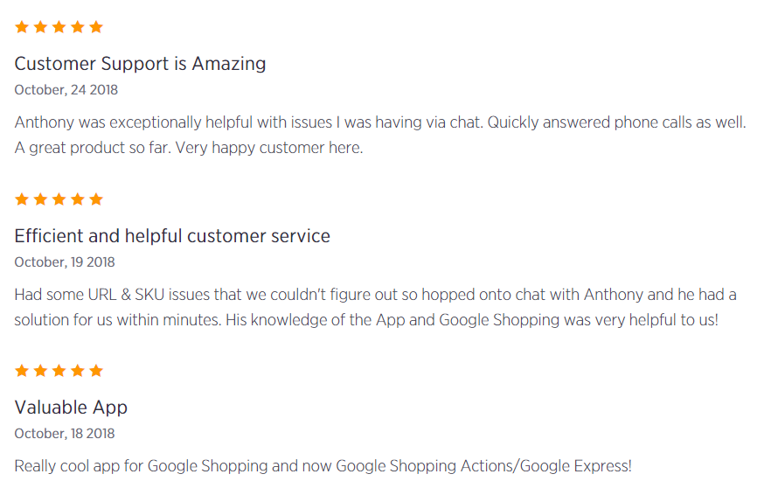
Task: Click fifth star of Valuable App review
Action: (x=96, y=371)
